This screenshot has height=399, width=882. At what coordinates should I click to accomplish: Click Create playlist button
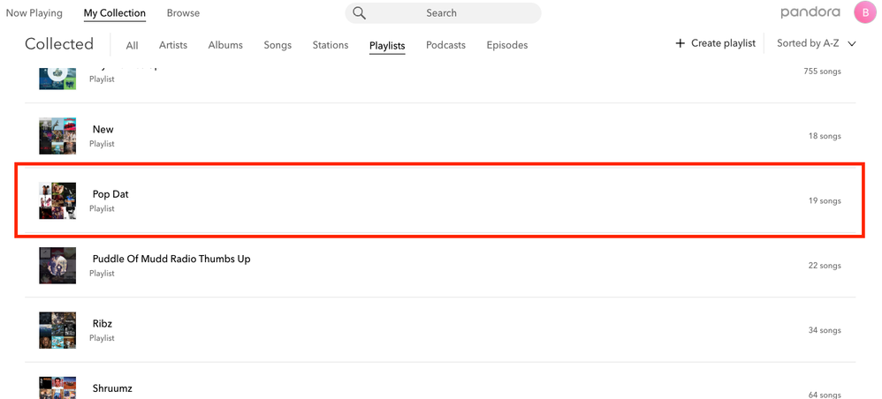723,43
